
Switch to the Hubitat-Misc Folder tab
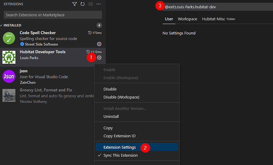[x=218, y=19]
